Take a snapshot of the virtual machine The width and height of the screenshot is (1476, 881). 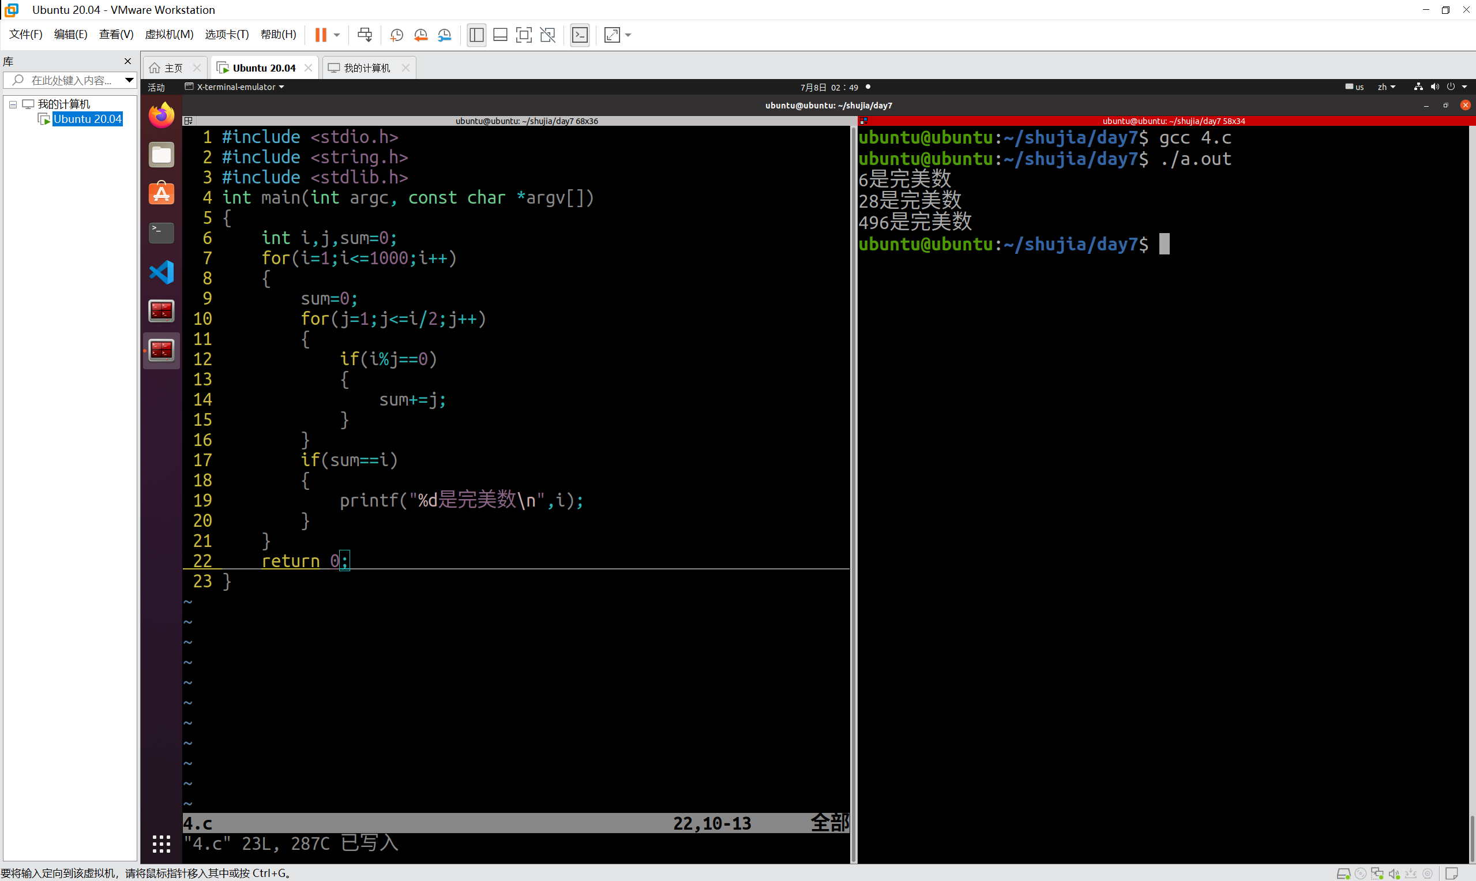click(396, 35)
